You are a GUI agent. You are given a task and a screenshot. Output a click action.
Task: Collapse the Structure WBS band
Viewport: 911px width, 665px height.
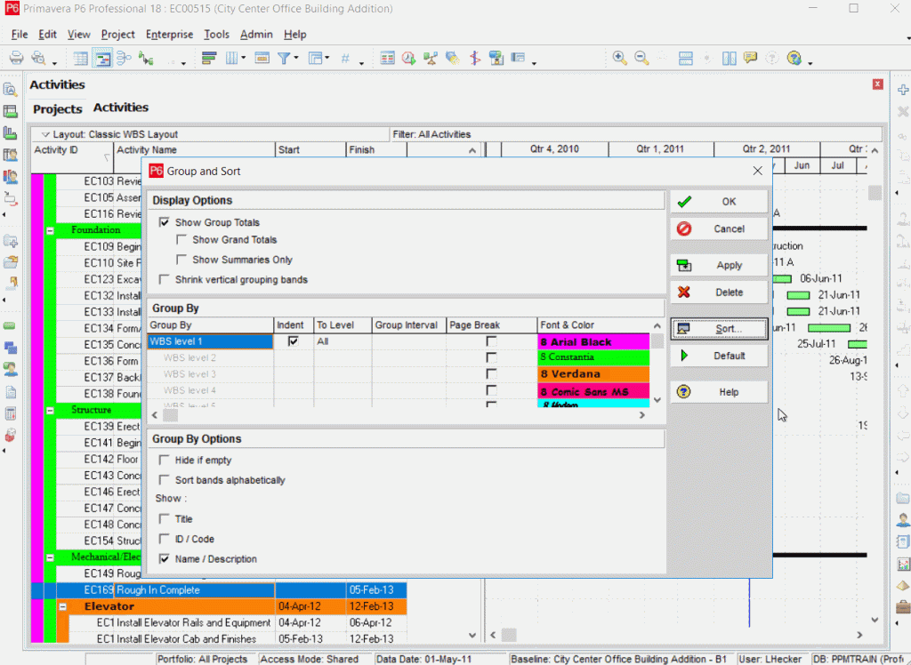(x=50, y=411)
